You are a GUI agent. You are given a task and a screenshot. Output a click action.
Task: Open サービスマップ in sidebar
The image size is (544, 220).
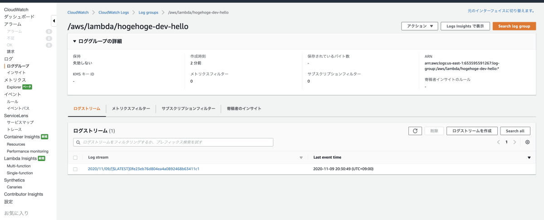click(x=20, y=122)
